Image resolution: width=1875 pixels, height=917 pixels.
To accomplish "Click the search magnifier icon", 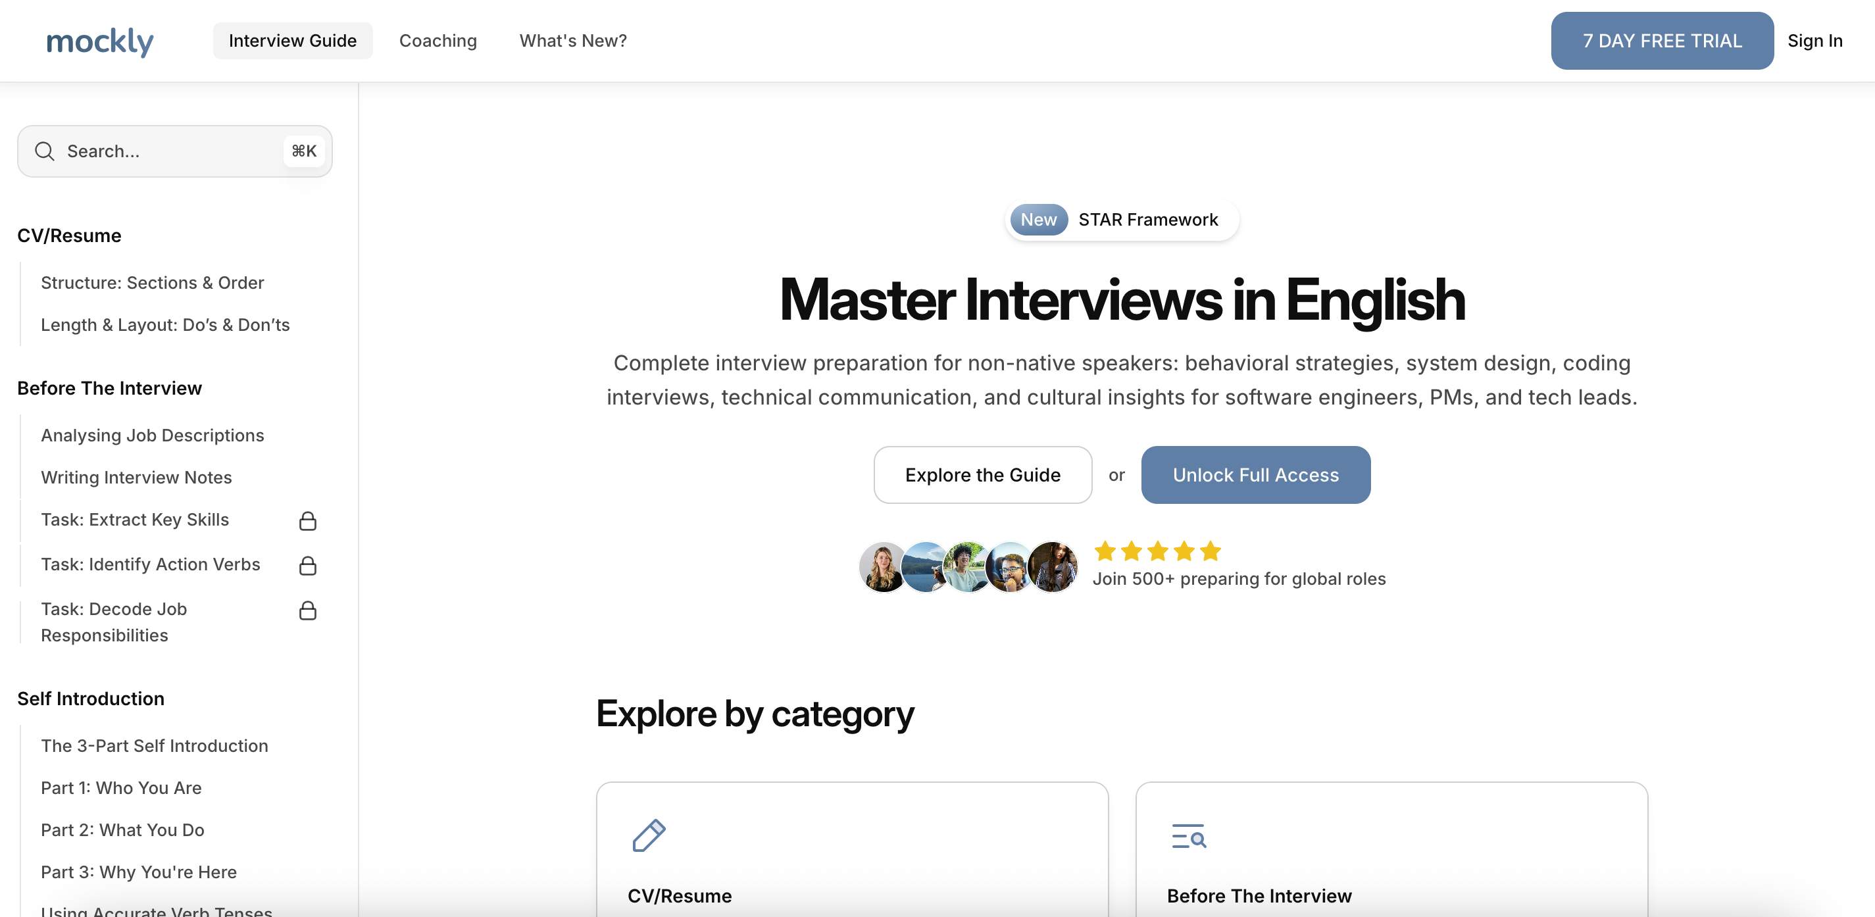I will 44,151.
